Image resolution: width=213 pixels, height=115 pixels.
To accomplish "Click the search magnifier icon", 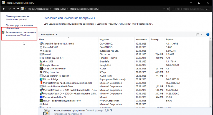I will tap(207, 9).
